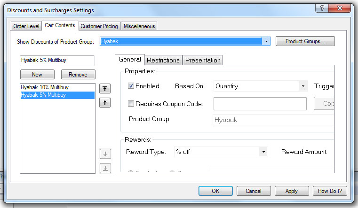Open the Customer Pricing tab

pos(99,26)
